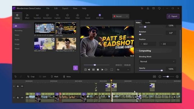Viewport: 194px width, 109px height.
Task: Pause the preview playback
Action: coord(93,70)
